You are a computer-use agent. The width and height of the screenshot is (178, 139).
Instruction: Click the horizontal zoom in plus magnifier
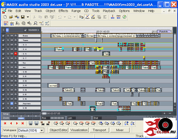click(x=101, y=124)
